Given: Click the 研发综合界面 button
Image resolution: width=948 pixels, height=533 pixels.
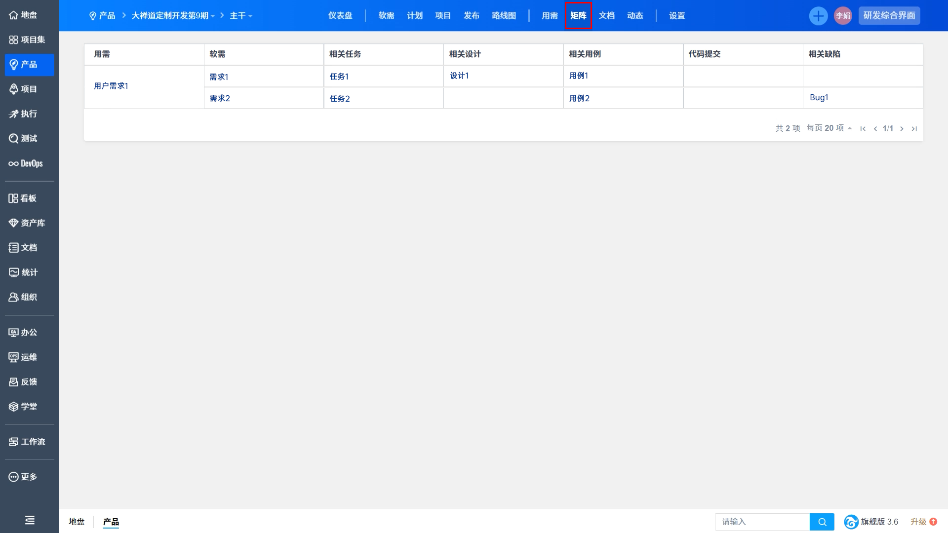Looking at the screenshot, I should pos(889,16).
